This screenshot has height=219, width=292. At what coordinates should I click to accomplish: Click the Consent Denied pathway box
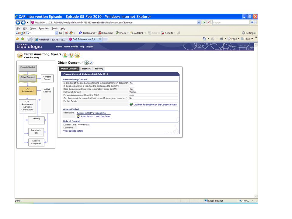pyautogui.click(x=47, y=78)
